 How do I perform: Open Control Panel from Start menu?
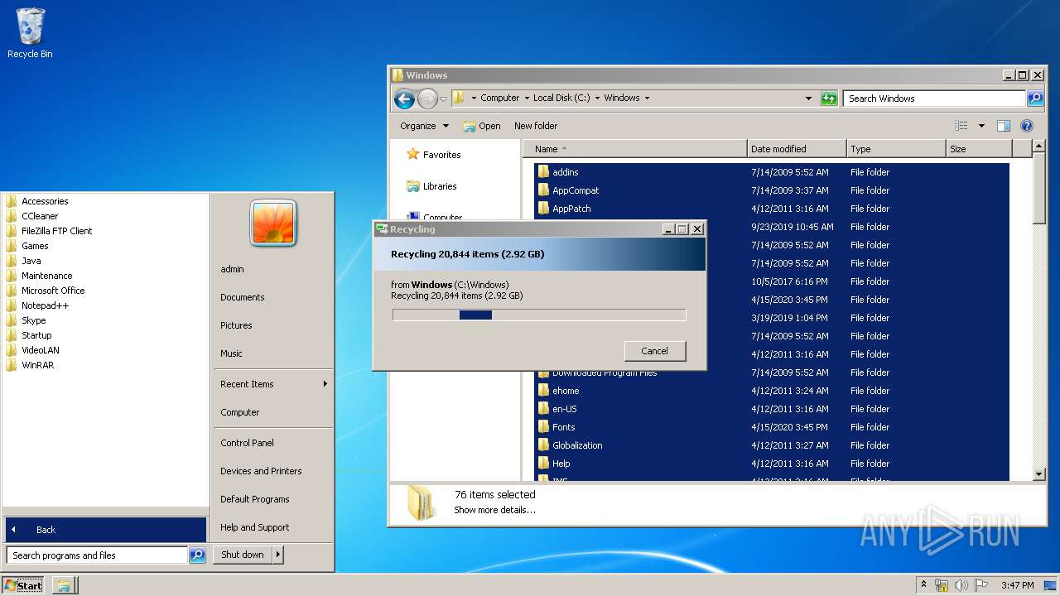(247, 443)
